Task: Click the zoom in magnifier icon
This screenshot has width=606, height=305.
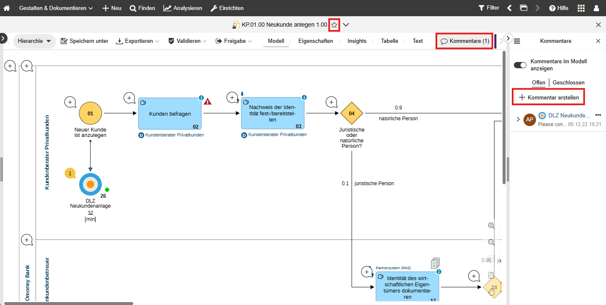Action: (x=491, y=226)
